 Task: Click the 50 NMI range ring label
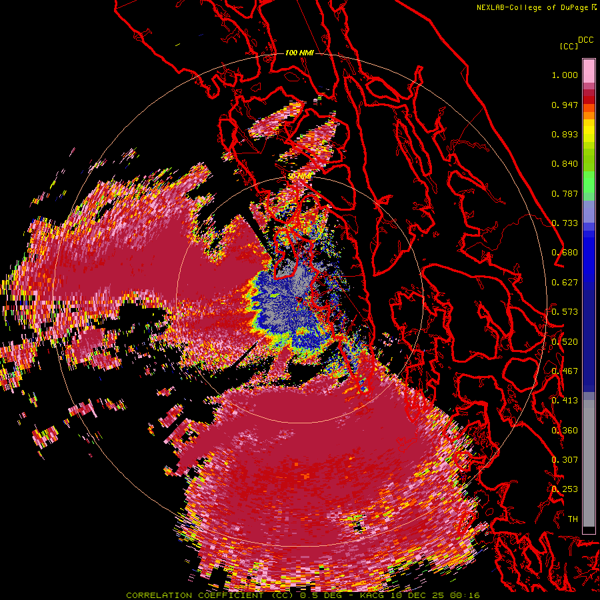click(299, 176)
